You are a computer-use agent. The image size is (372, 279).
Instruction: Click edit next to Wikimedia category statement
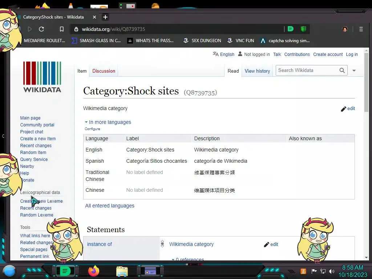[274, 244]
